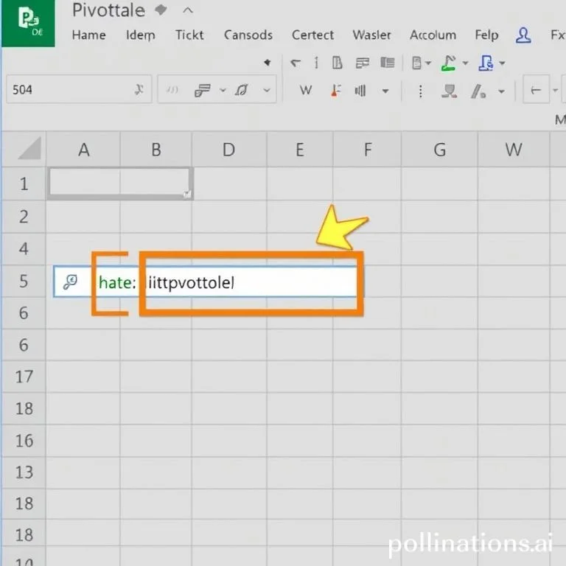
Task: Click the book-shaped toolbar icon
Action: point(337,63)
